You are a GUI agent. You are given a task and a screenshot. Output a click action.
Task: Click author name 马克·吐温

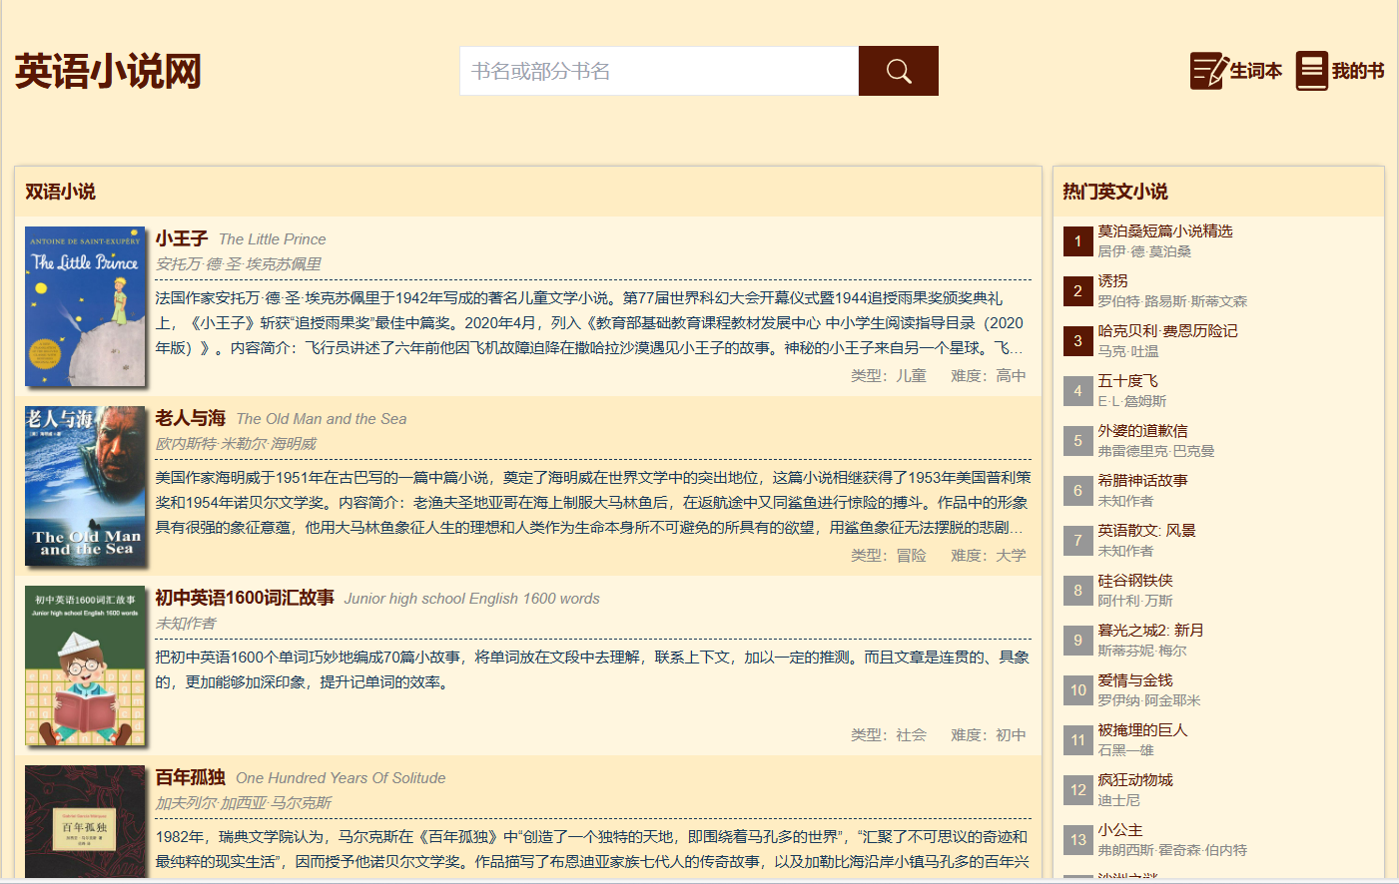coord(1128,351)
